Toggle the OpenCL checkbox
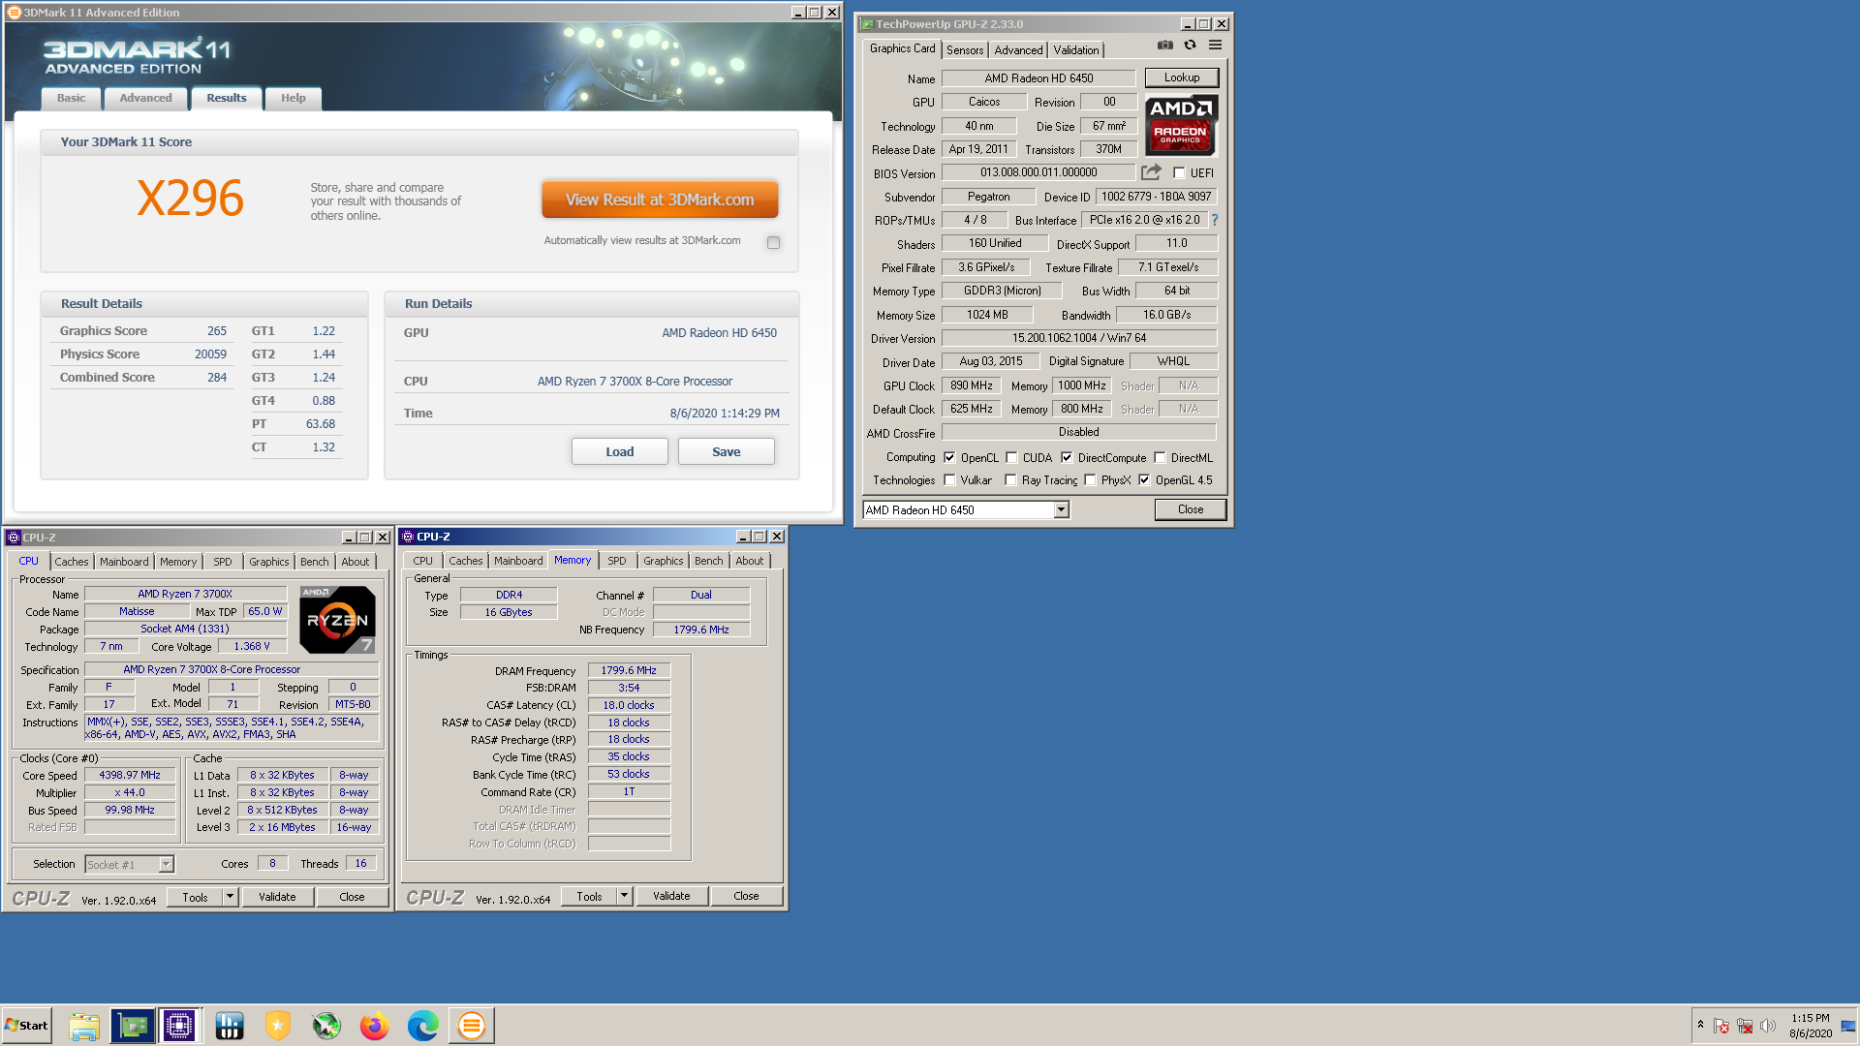This screenshot has height=1046, width=1860. click(949, 458)
